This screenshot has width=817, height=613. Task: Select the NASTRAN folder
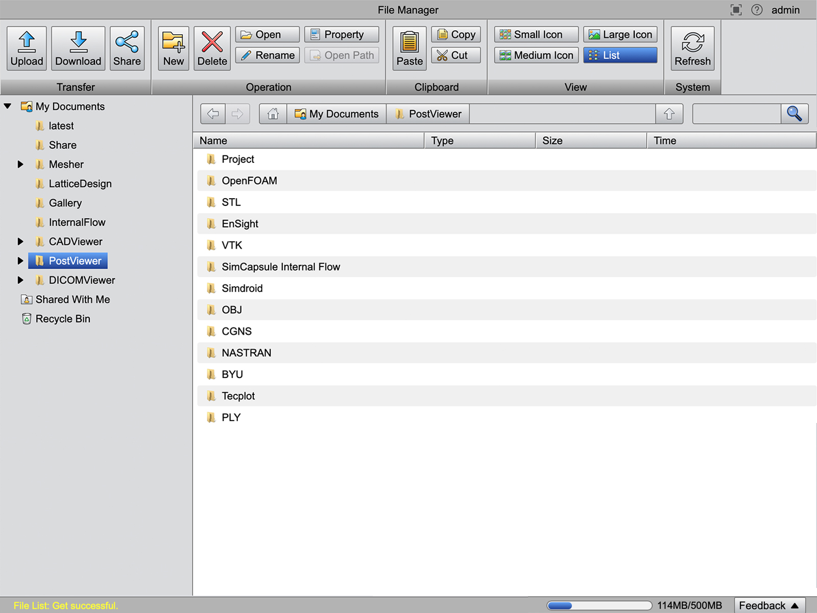(x=507, y=353)
